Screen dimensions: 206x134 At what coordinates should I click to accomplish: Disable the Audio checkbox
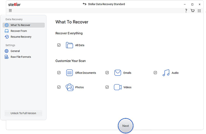click(155, 73)
